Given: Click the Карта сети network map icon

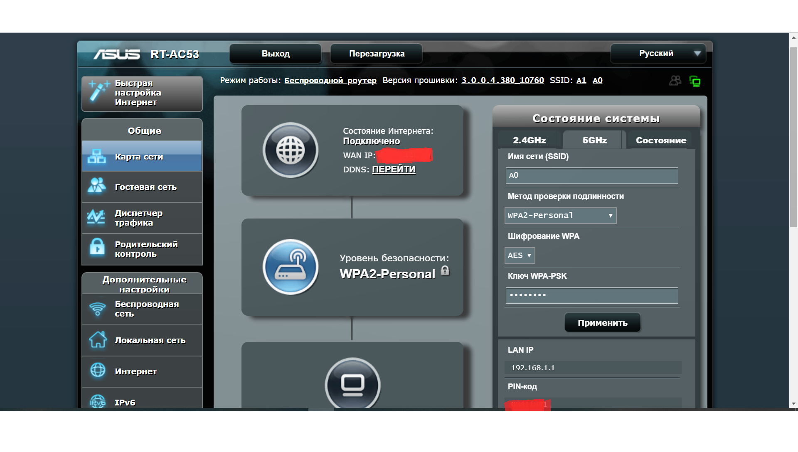Looking at the screenshot, I should (x=97, y=157).
